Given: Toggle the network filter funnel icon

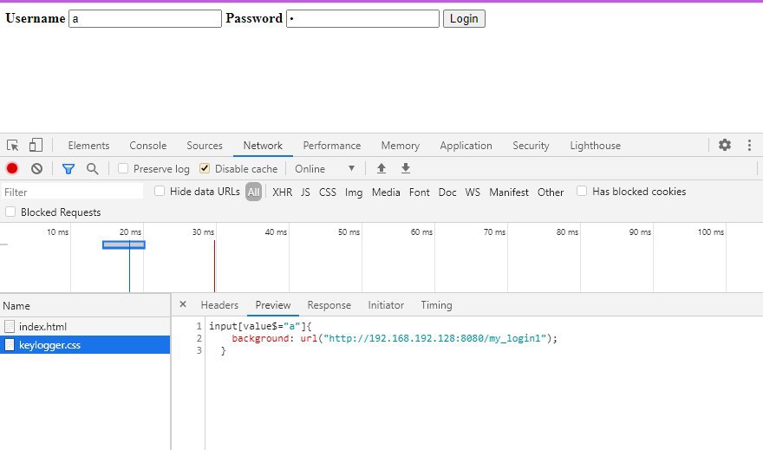Looking at the screenshot, I should pos(68,169).
